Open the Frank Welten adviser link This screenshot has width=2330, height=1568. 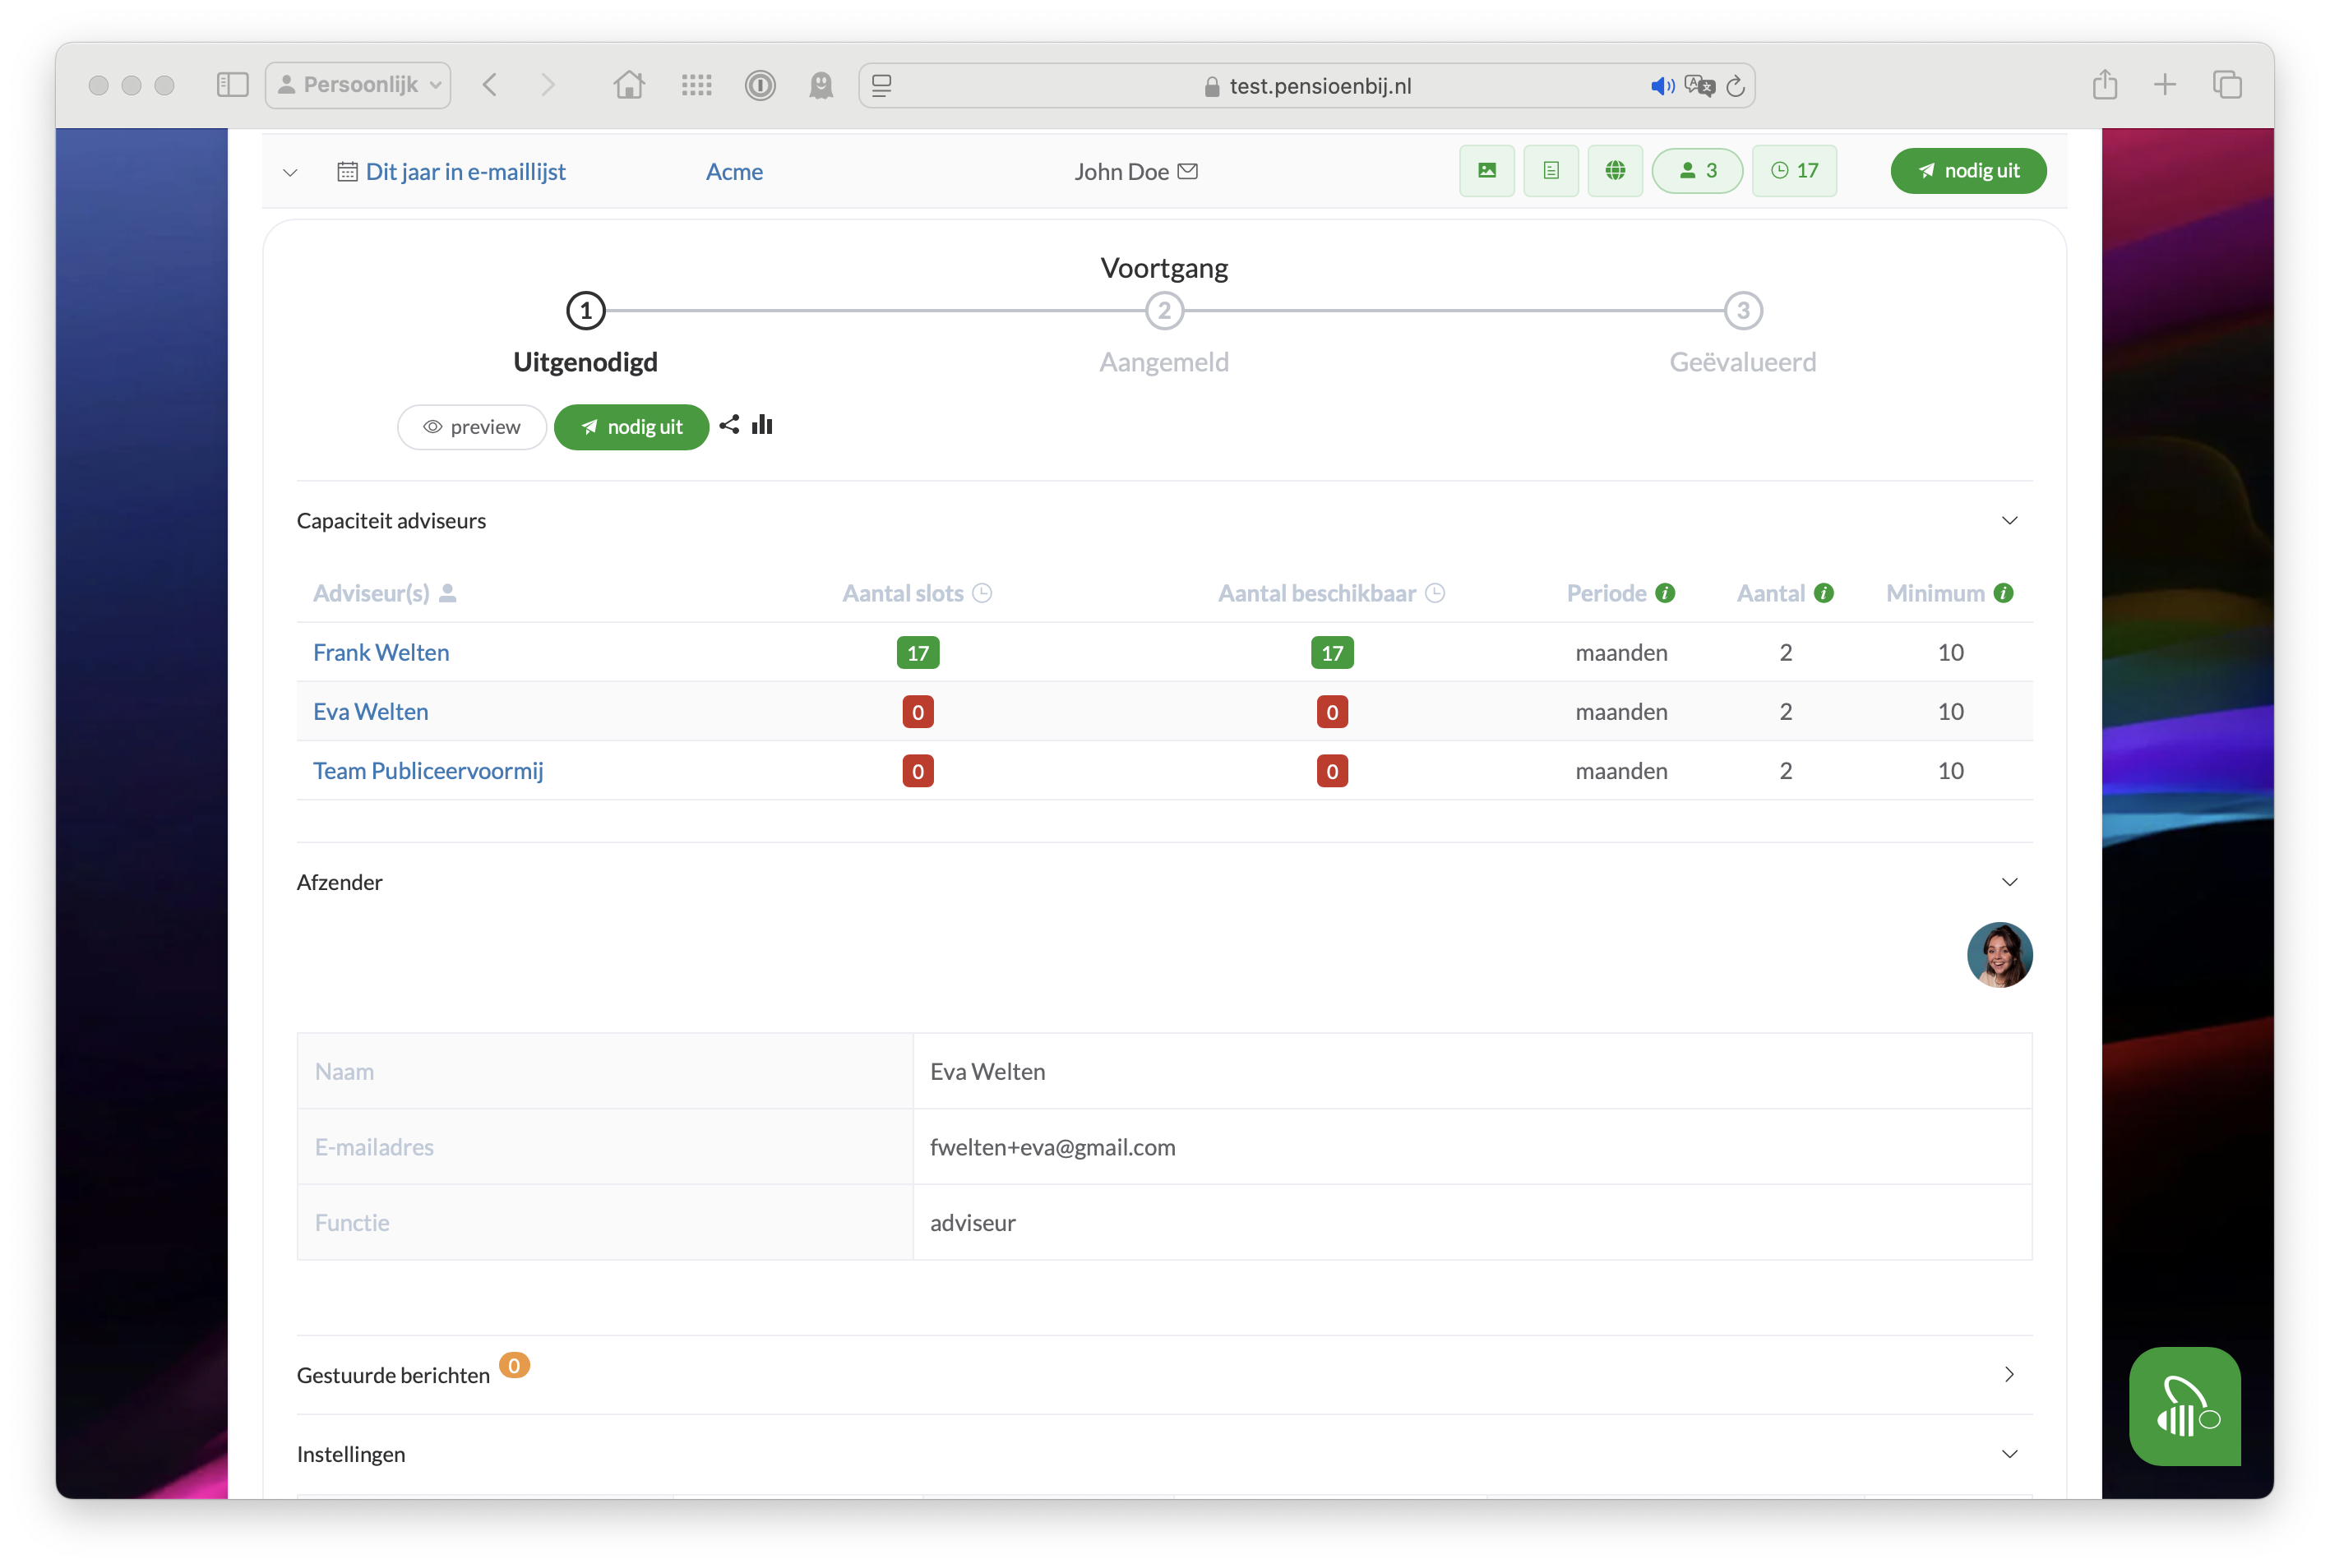click(381, 652)
